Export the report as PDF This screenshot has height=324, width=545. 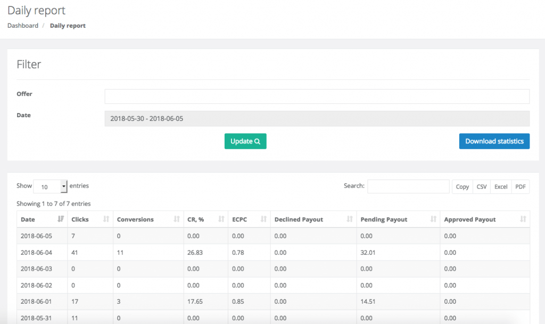[x=521, y=187]
